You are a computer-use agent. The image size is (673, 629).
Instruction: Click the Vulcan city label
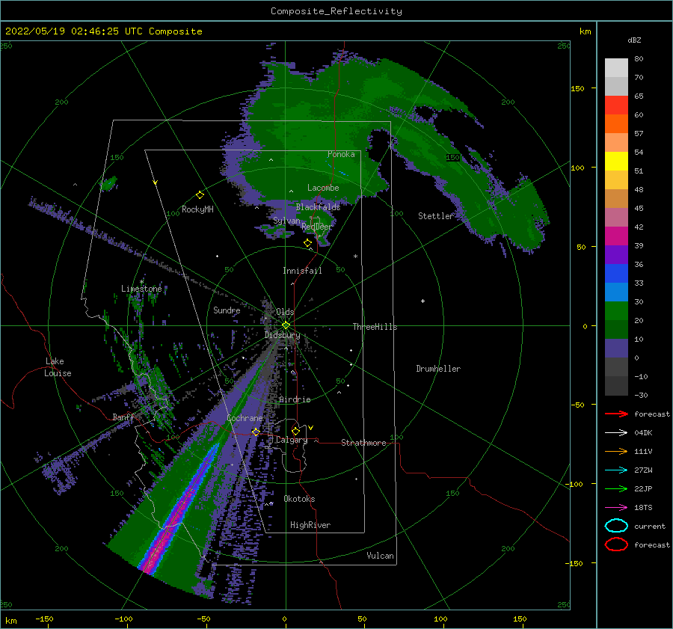pyautogui.click(x=380, y=556)
